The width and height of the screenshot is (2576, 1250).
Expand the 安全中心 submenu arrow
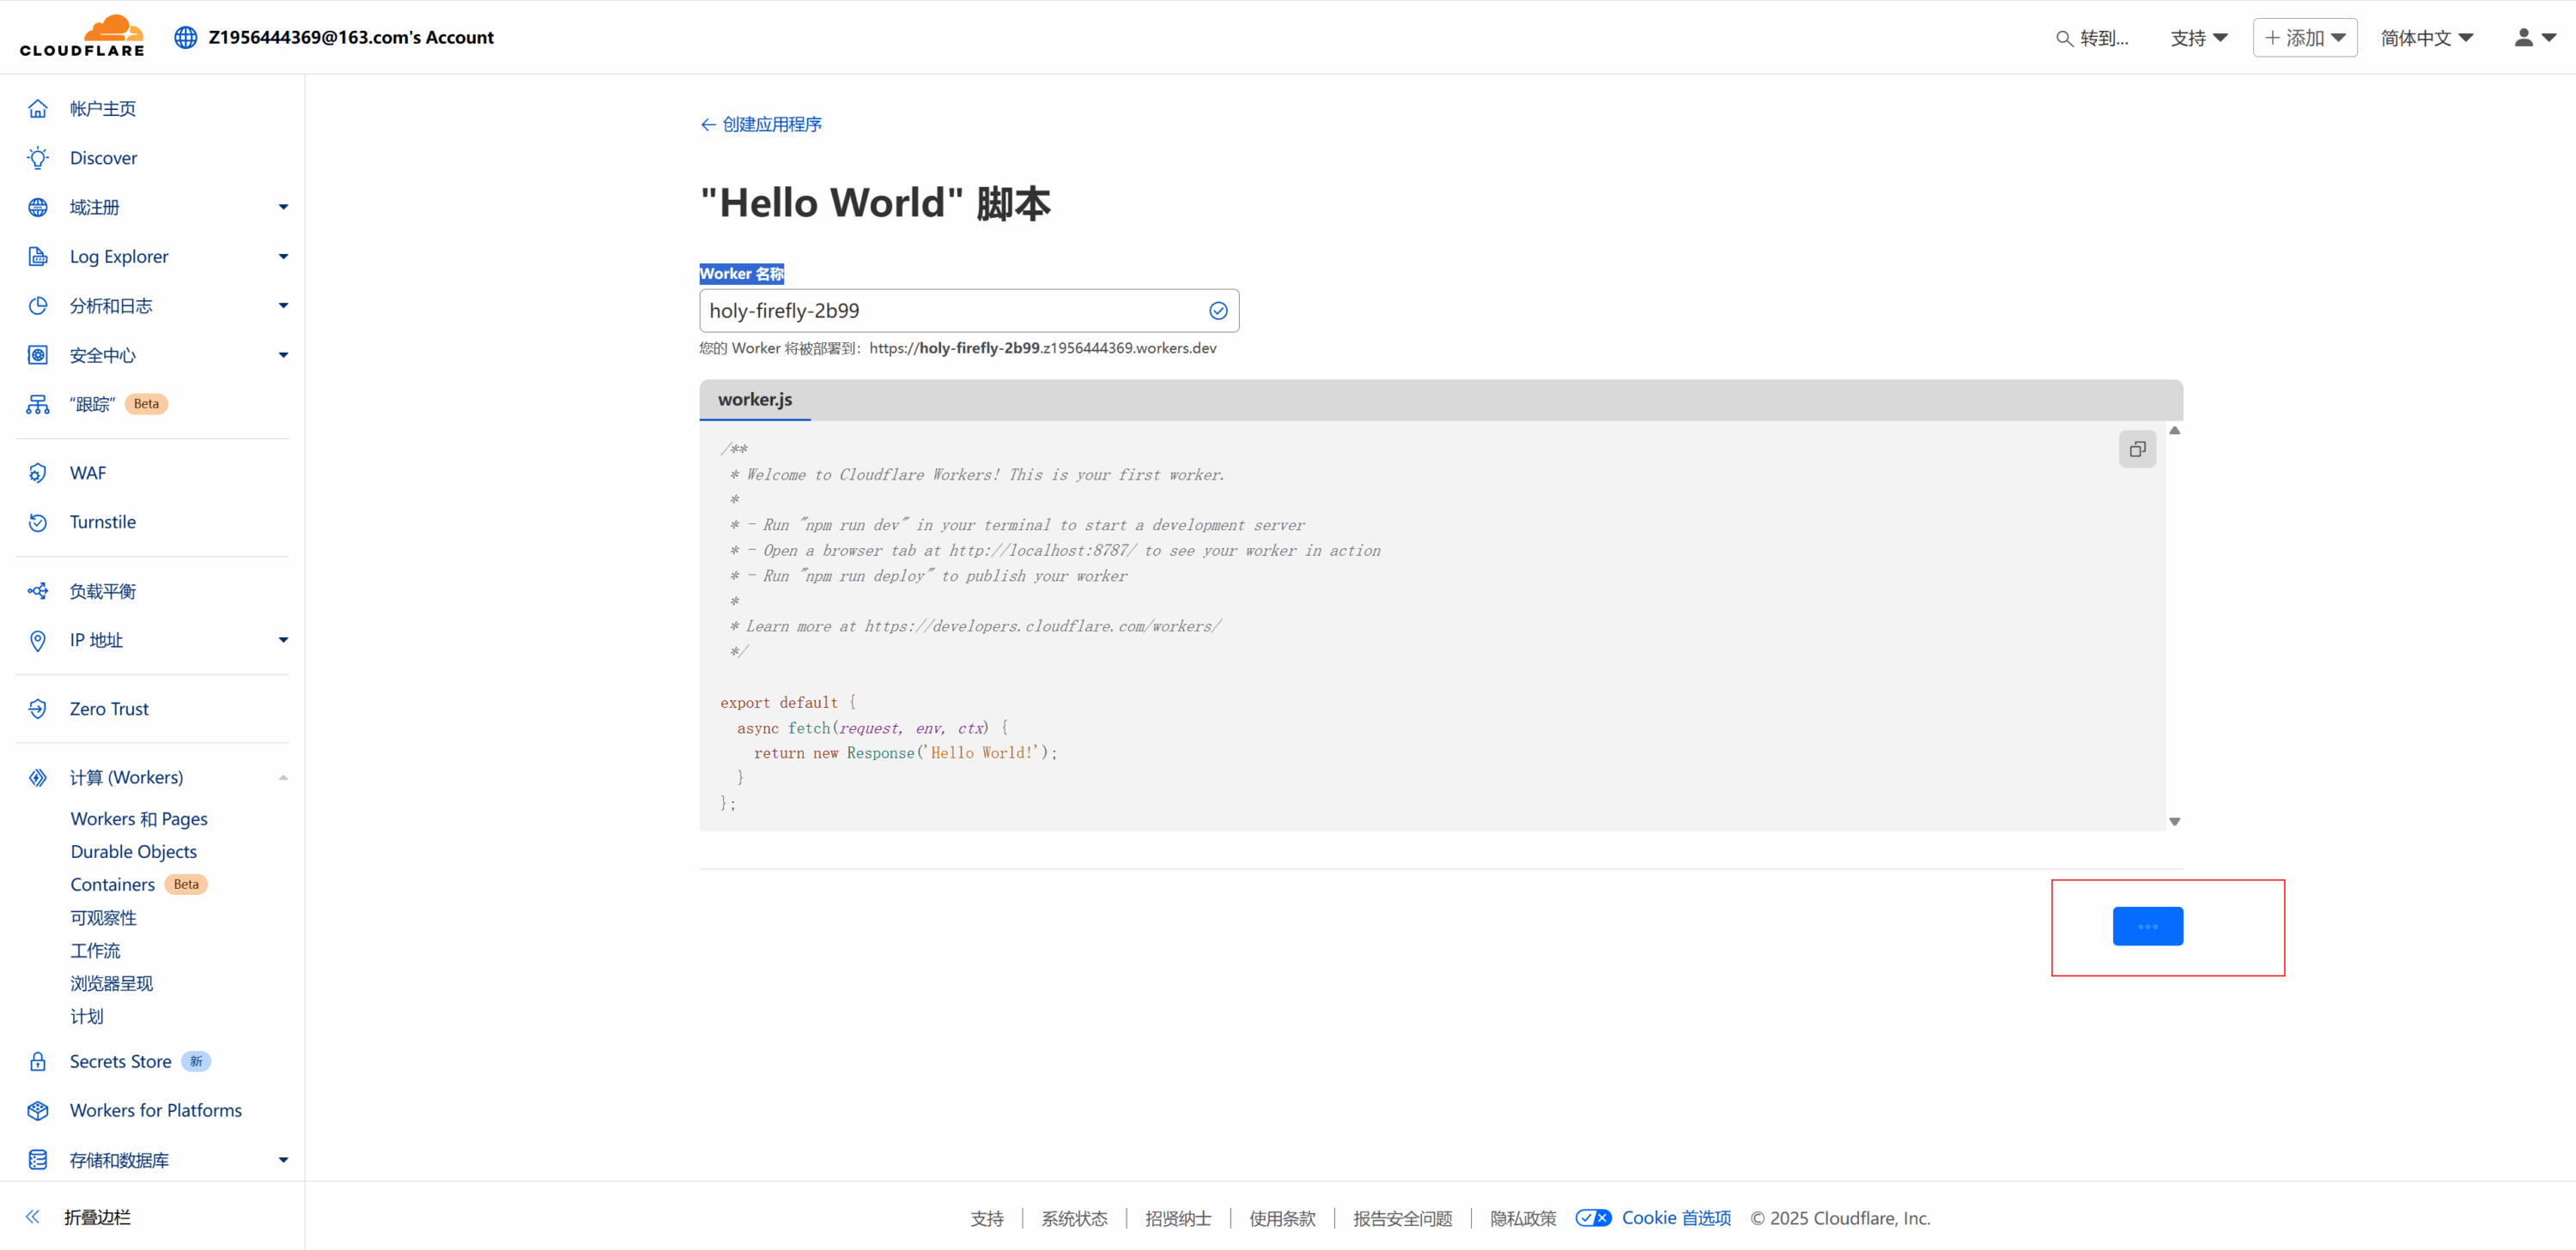283,354
